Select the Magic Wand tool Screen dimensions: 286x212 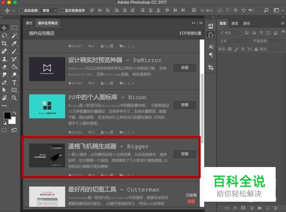tap(14, 35)
